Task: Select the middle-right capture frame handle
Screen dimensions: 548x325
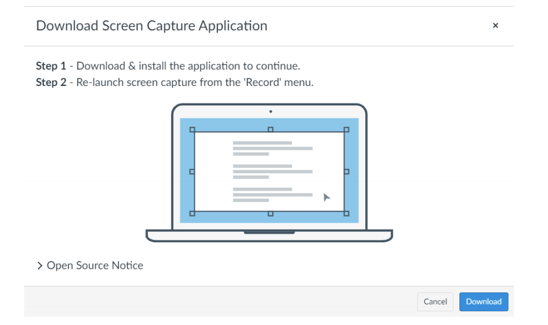Action: coord(346,172)
